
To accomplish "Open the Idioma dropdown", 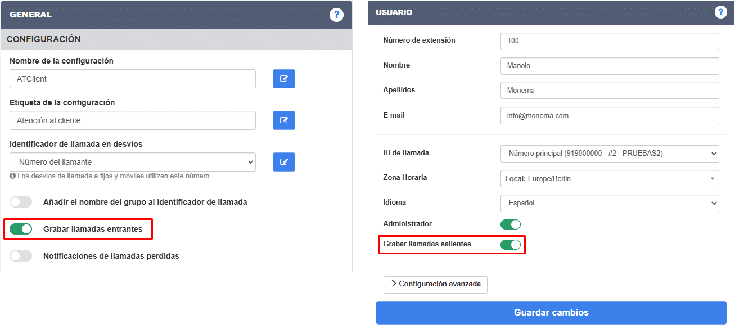I will [610, 203].
